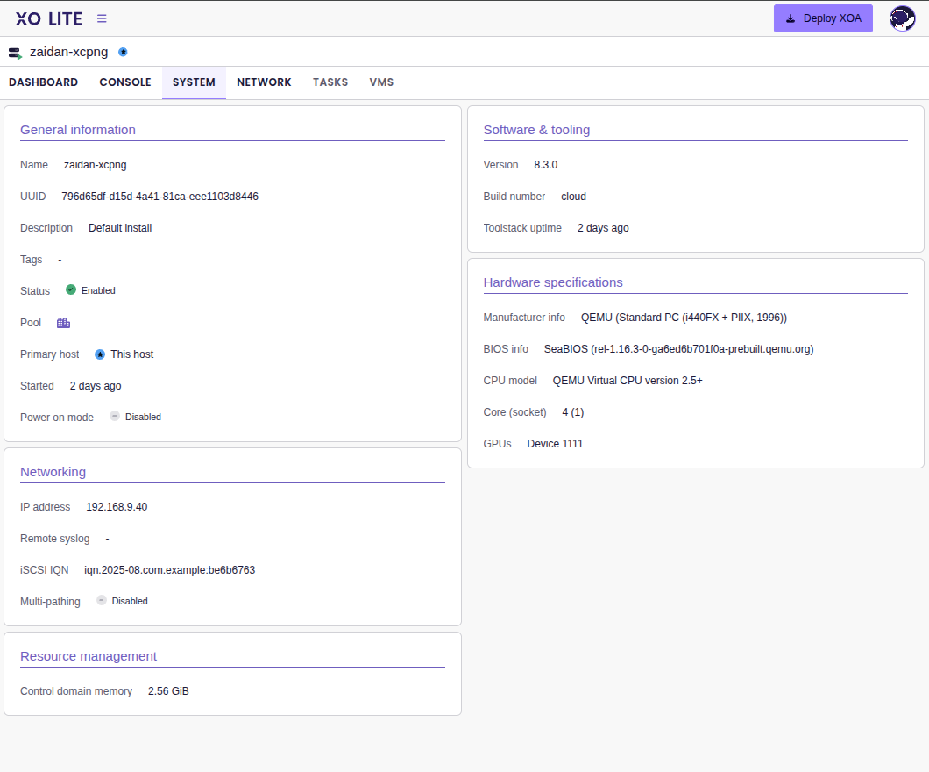Click the zaidan-xcpng host title in header
929x772 pixels.
click(x=68, y=52)
